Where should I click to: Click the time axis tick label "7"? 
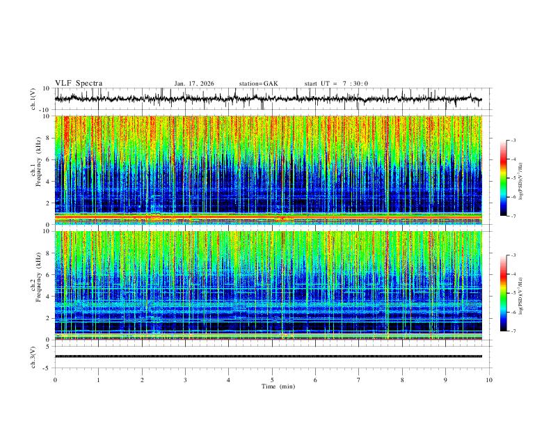click(359, 380)
